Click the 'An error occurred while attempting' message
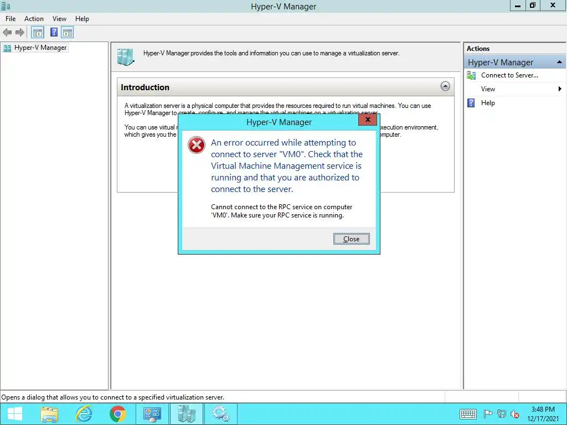This screenshot has height=425, width=567. 287,166
